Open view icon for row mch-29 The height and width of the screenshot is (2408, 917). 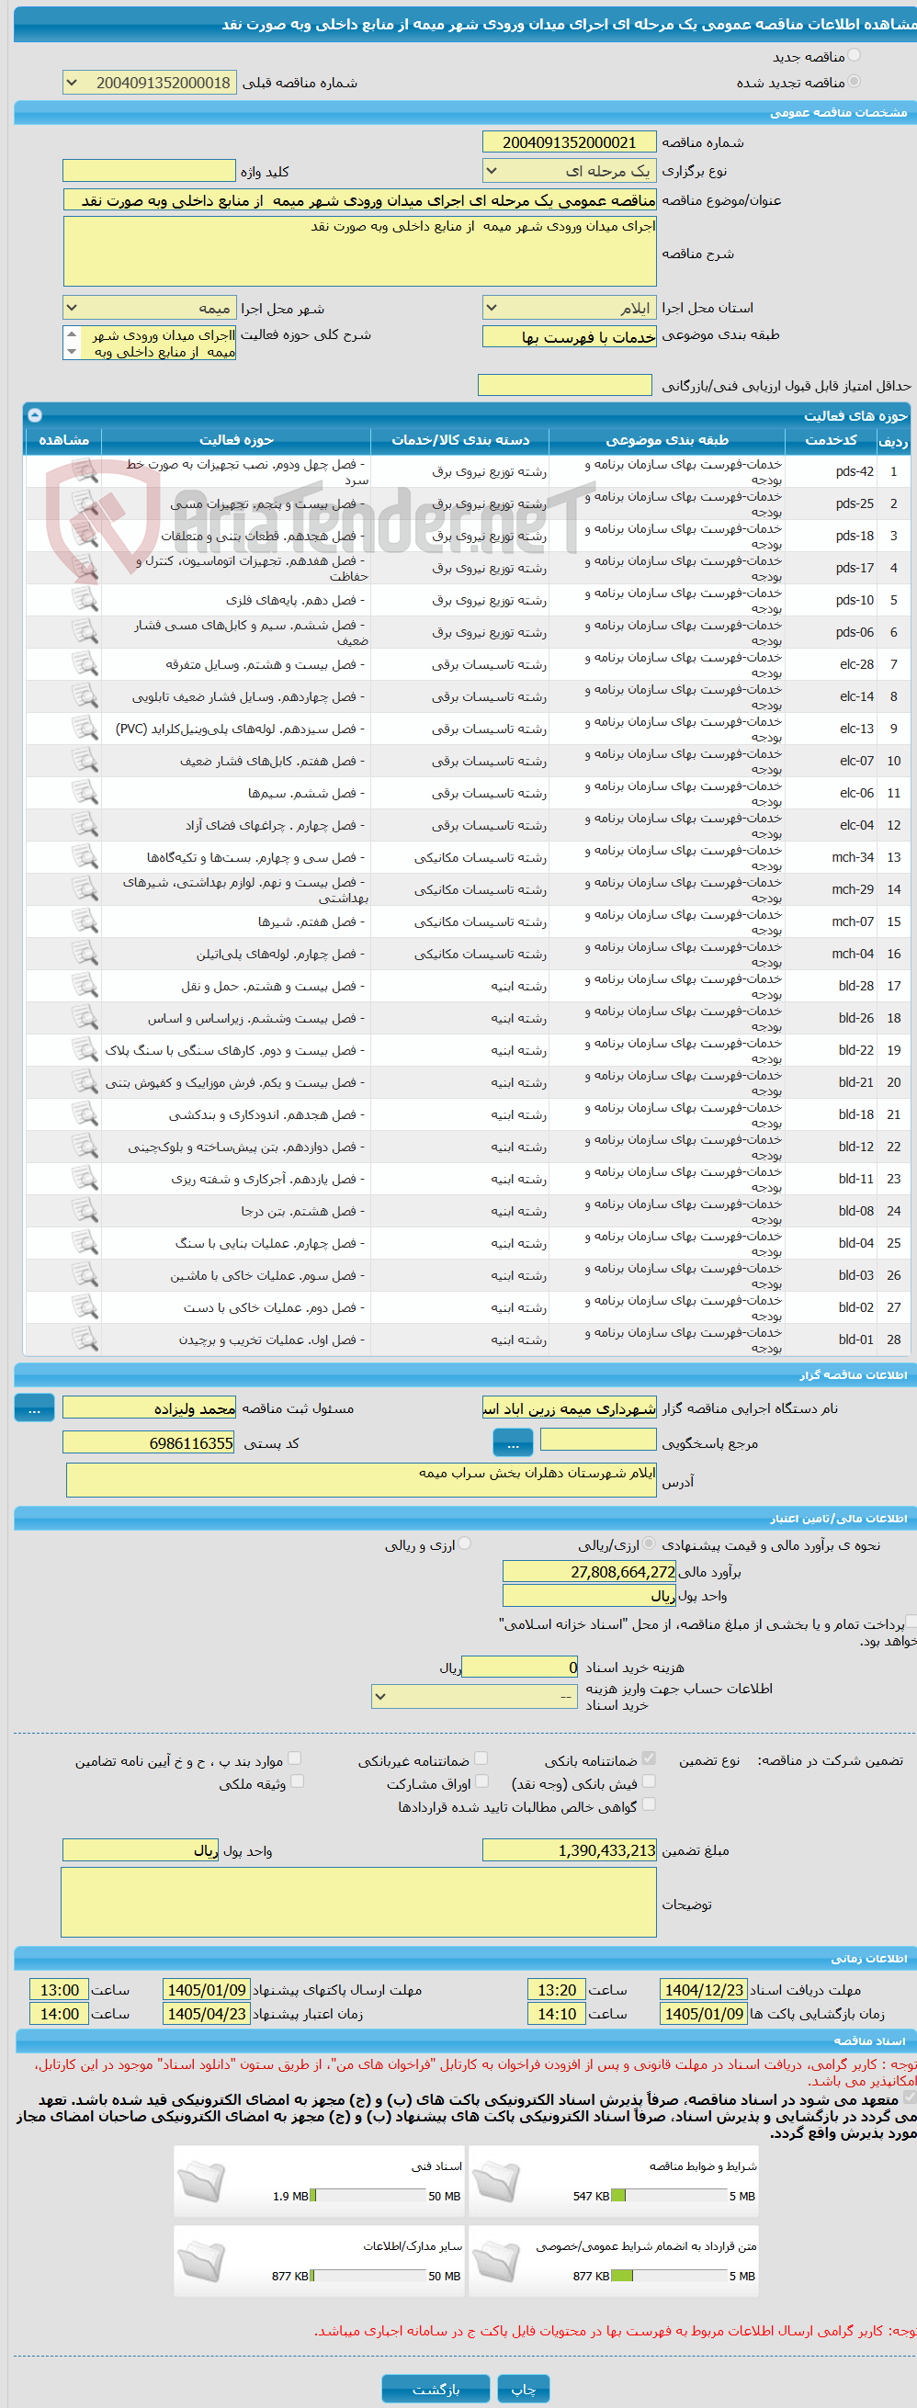[85, 889]
